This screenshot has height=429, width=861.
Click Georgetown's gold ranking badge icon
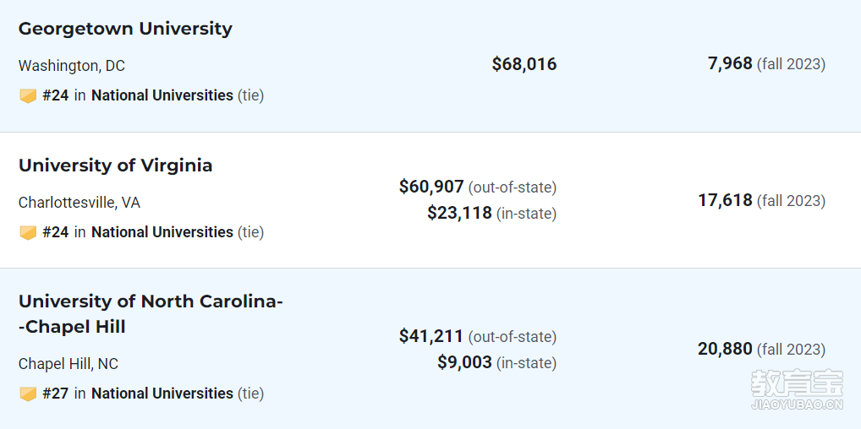(28, 96)
